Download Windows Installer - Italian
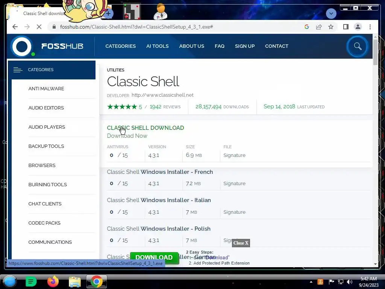The image size is (385, 289). 159,200
